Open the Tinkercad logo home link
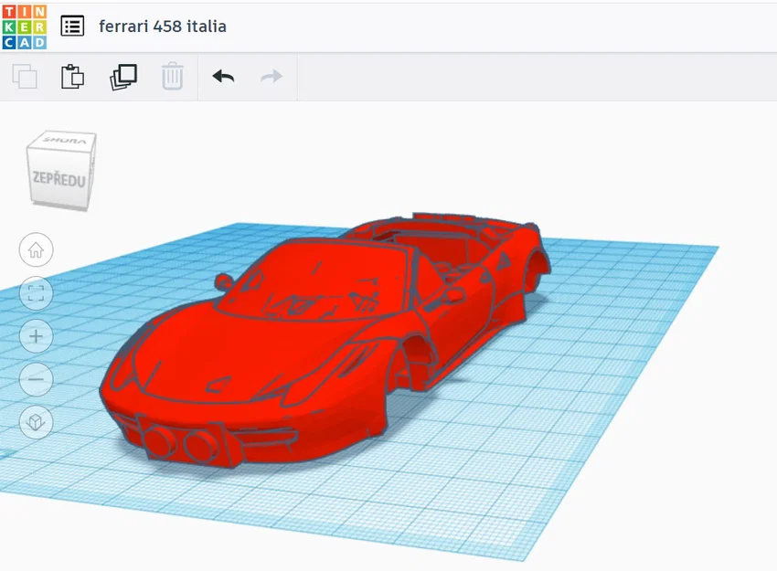 [x=25, y=26]
